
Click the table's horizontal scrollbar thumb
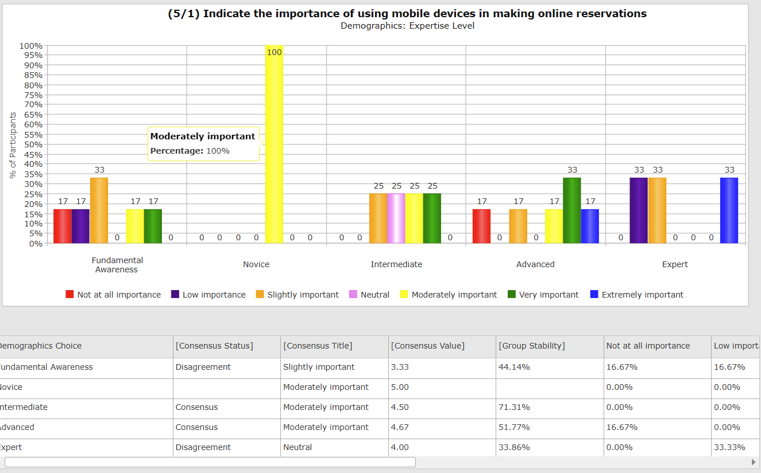[210, 462]
